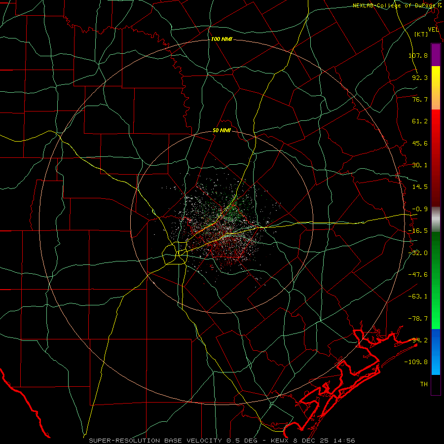Screen dimensions: 444x444
Task: Click the -32.0 velocity scale value
Action: click(x=418, y=253)
